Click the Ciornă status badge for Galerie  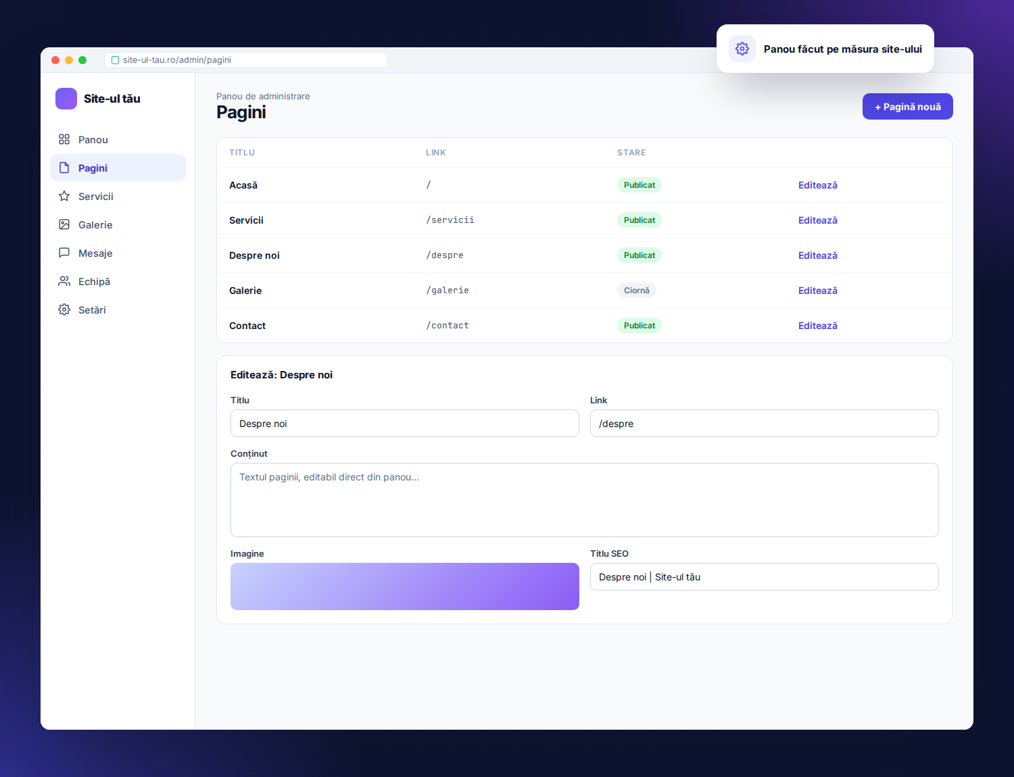point(636,291)
